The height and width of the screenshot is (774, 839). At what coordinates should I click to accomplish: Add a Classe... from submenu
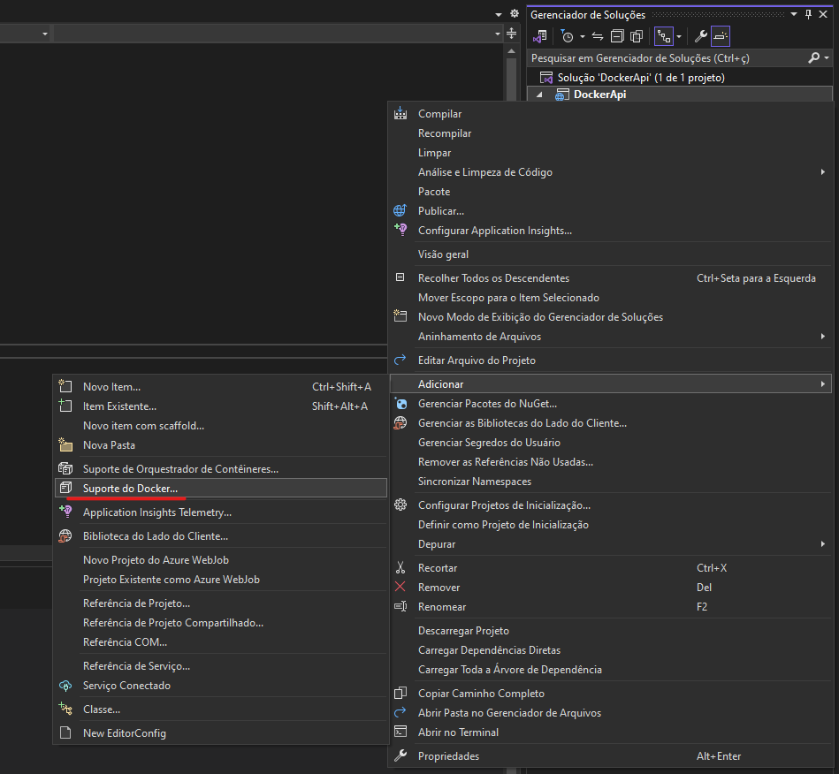[221, 709]
